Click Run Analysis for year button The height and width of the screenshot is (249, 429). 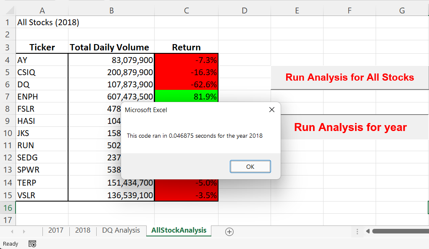tap(355, 127)
